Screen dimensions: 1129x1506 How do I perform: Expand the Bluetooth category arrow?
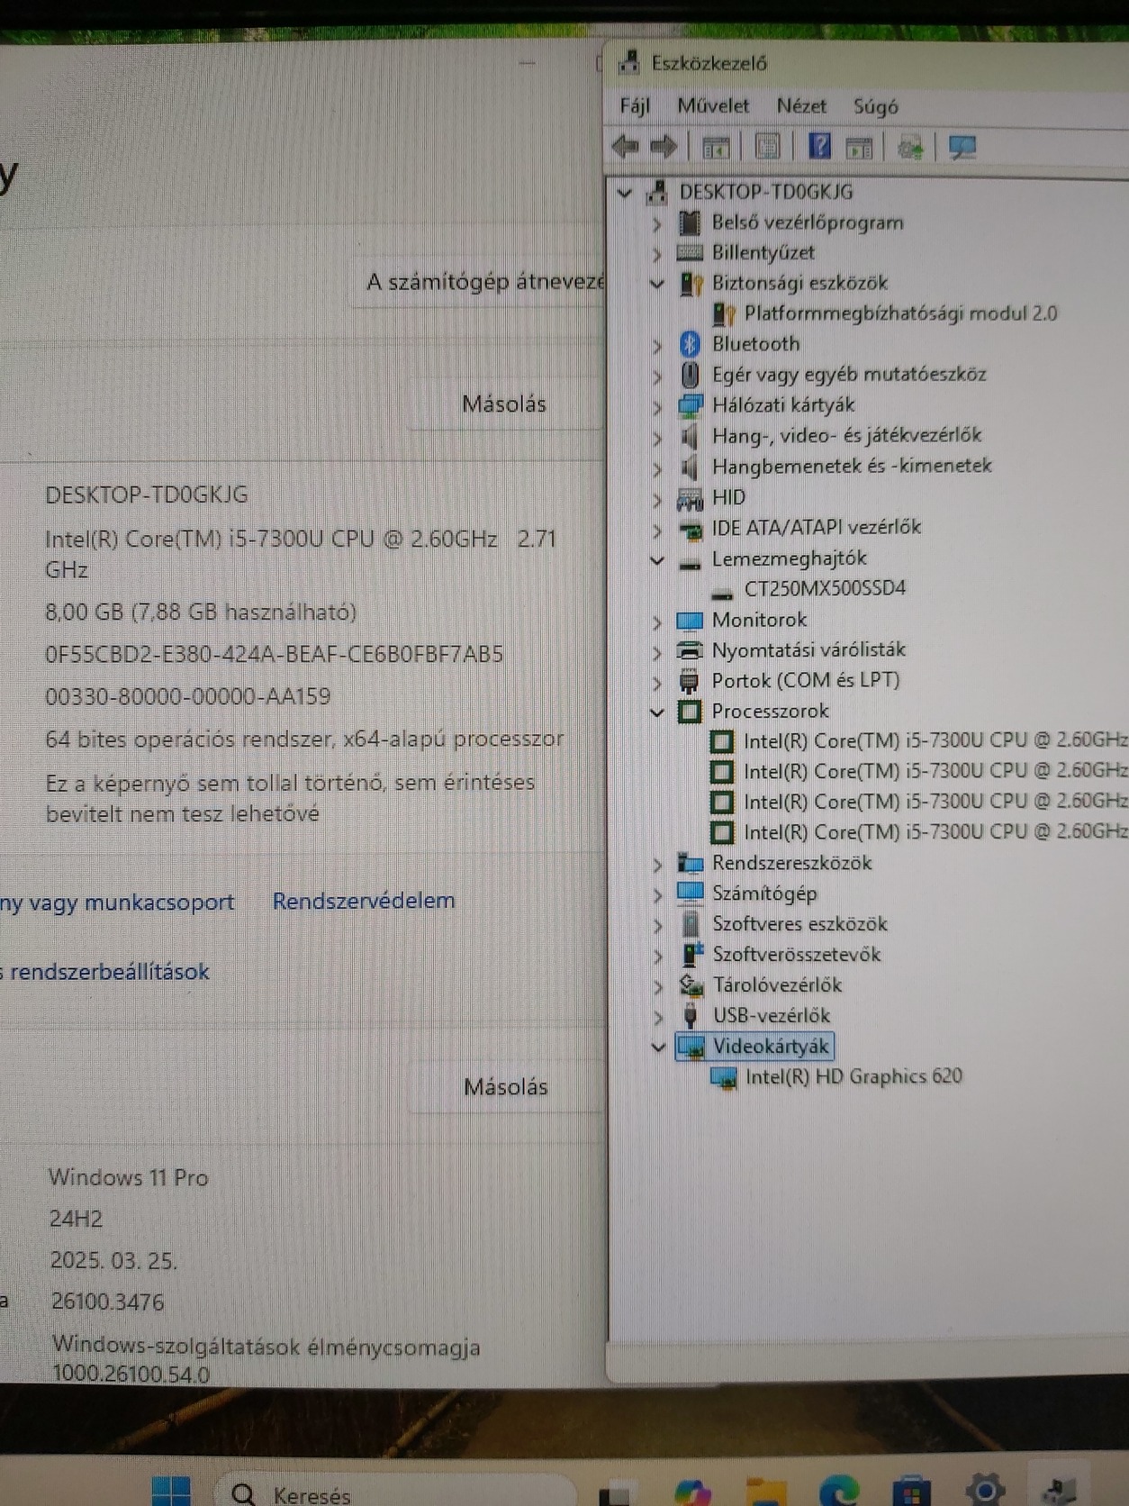656,345
